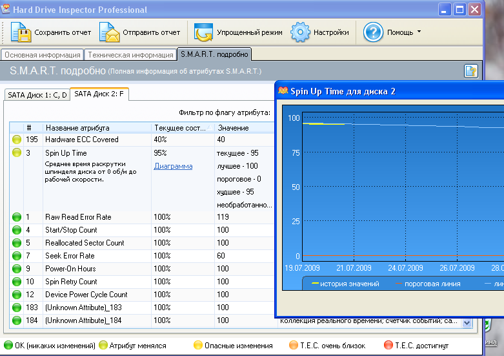The width and height of the screenshot is (504, 356).
Task: Click the scroll down arrow of attribute list
Action: tap(467, 323)
